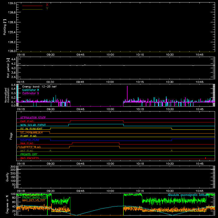This screenshot has height=218, width=218.
Task: Click the cyan Collimator 8 legend entry
Action: [x=31, y=90]
